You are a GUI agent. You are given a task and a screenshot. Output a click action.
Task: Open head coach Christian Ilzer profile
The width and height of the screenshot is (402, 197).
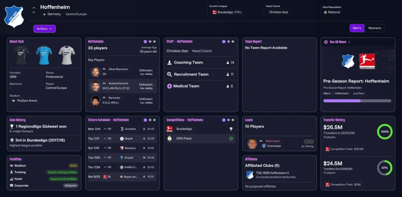[279, 12]
